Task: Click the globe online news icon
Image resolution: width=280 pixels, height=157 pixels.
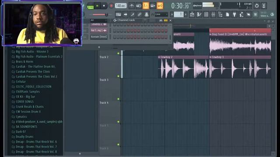Action: pos(272,14)
